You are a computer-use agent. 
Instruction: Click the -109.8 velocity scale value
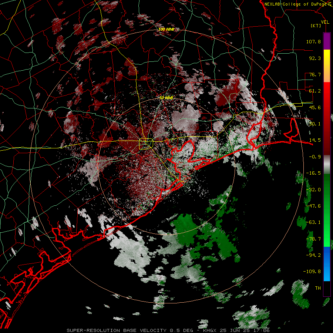pos(312,272)
